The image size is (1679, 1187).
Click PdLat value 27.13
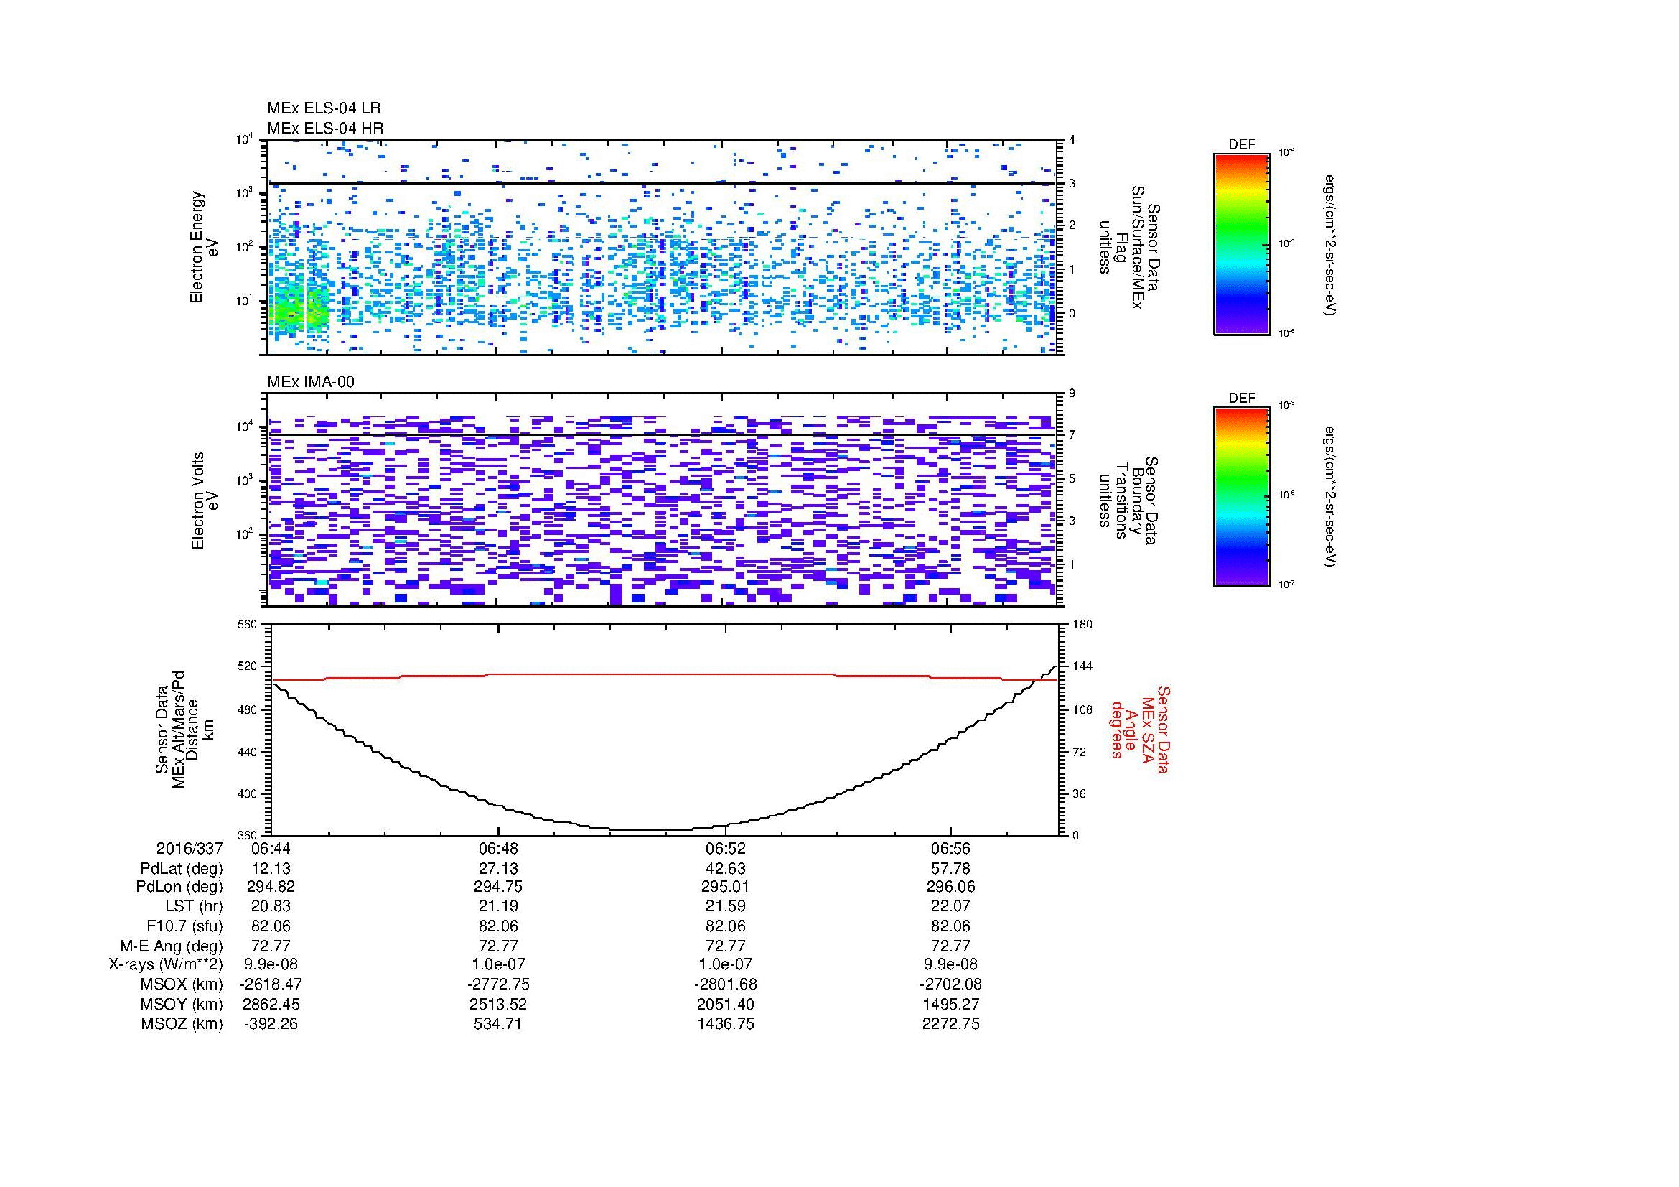pos(498,869)
